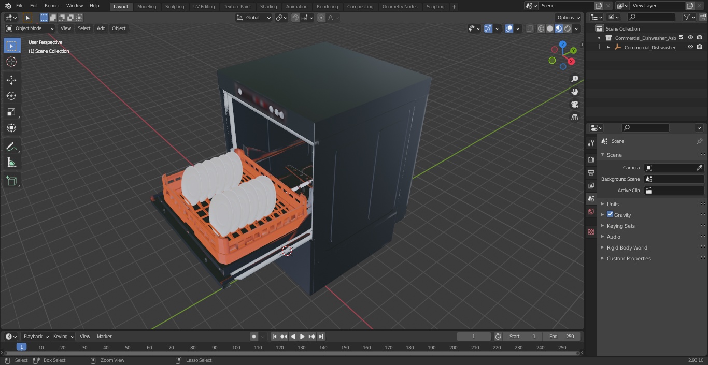Viewport: 708px width, 365px height.
Task: Pin the Scene properties panel
Action: 699,141
